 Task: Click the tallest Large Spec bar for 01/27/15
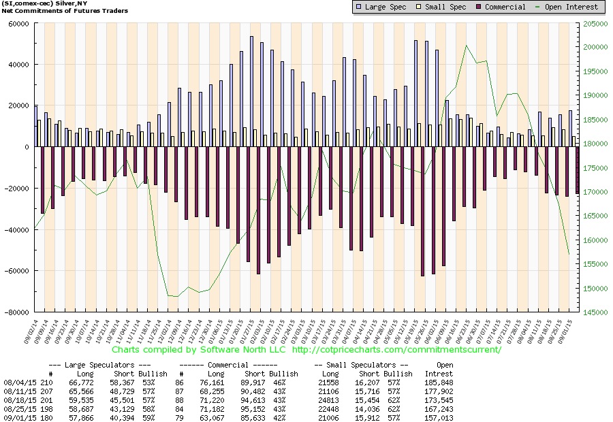click(251, 91)
